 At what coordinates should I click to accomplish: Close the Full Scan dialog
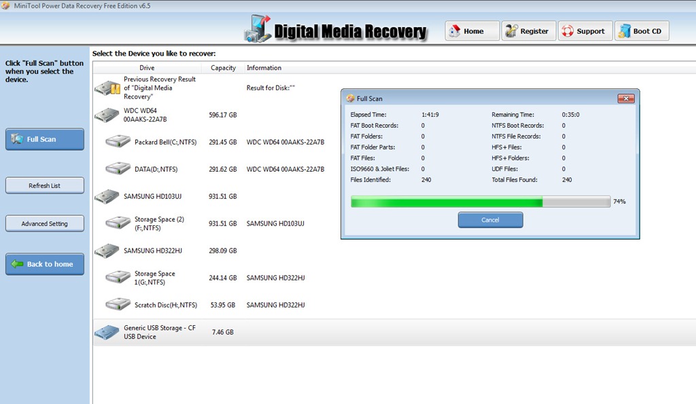coord(626,98)
